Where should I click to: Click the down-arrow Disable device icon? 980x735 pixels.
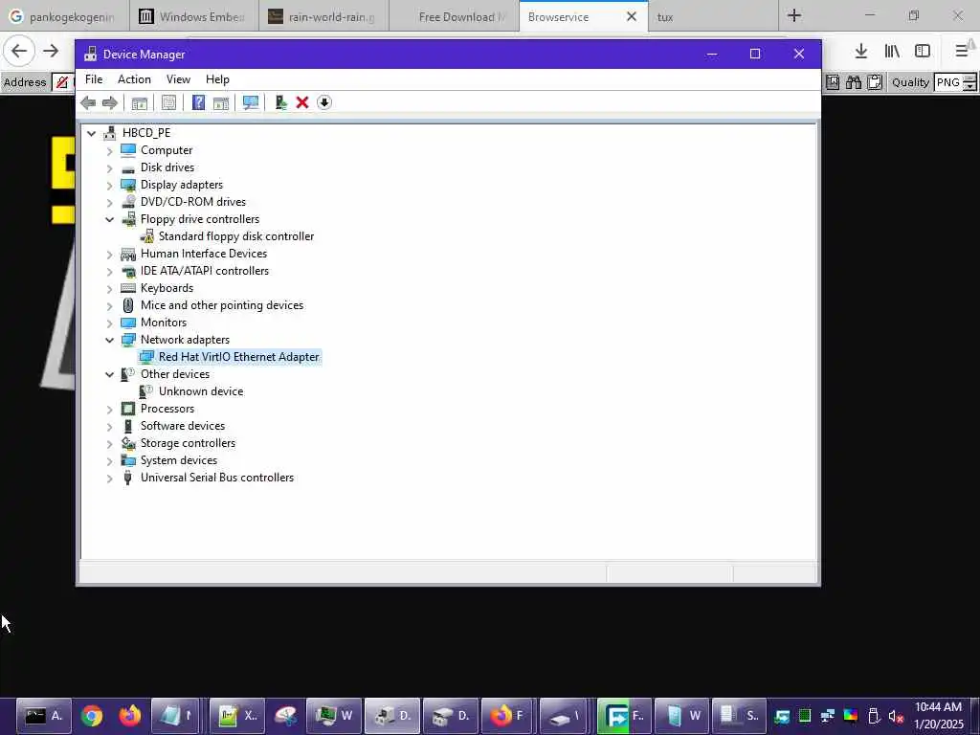[x=324, y=102]
